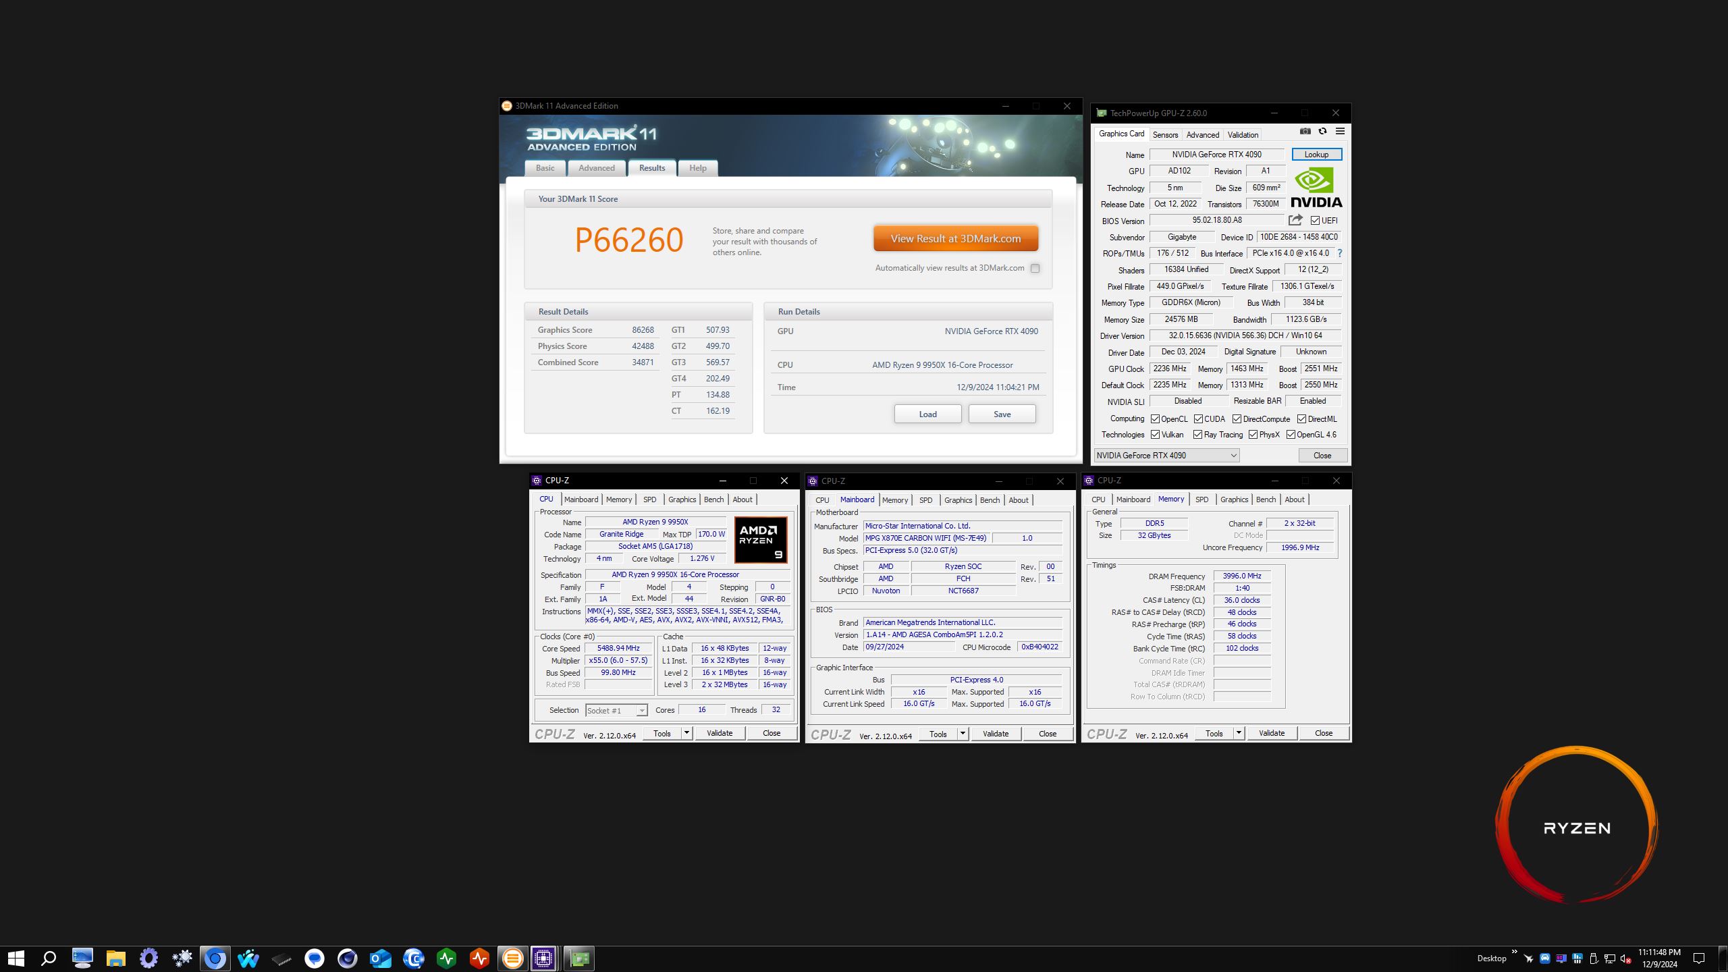
Task: Open the Windows Start menu
Action: coord(16,958)
